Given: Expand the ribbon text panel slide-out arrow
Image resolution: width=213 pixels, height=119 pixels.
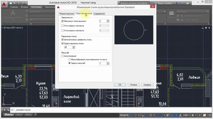Looking at the screenshot, I should point(31,24).
